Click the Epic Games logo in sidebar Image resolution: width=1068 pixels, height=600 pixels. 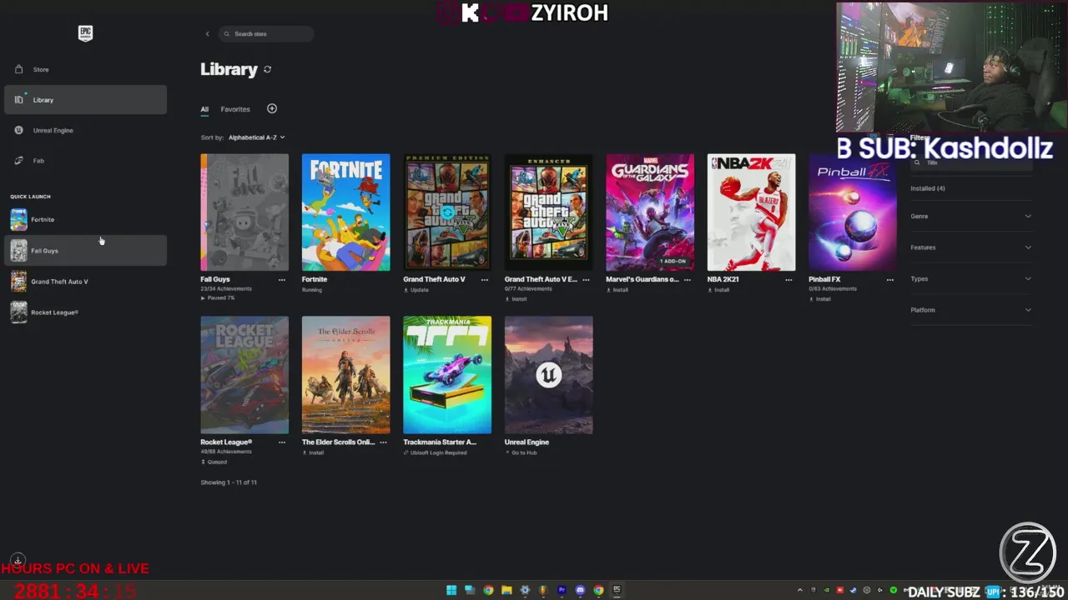tap(85, 33)
